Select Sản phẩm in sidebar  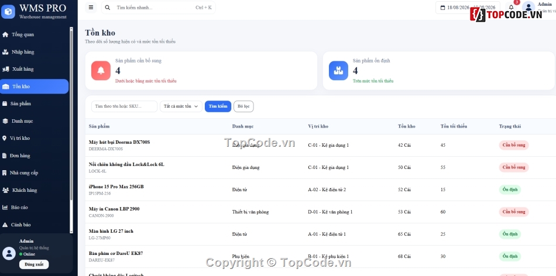[x=35, y=104]
